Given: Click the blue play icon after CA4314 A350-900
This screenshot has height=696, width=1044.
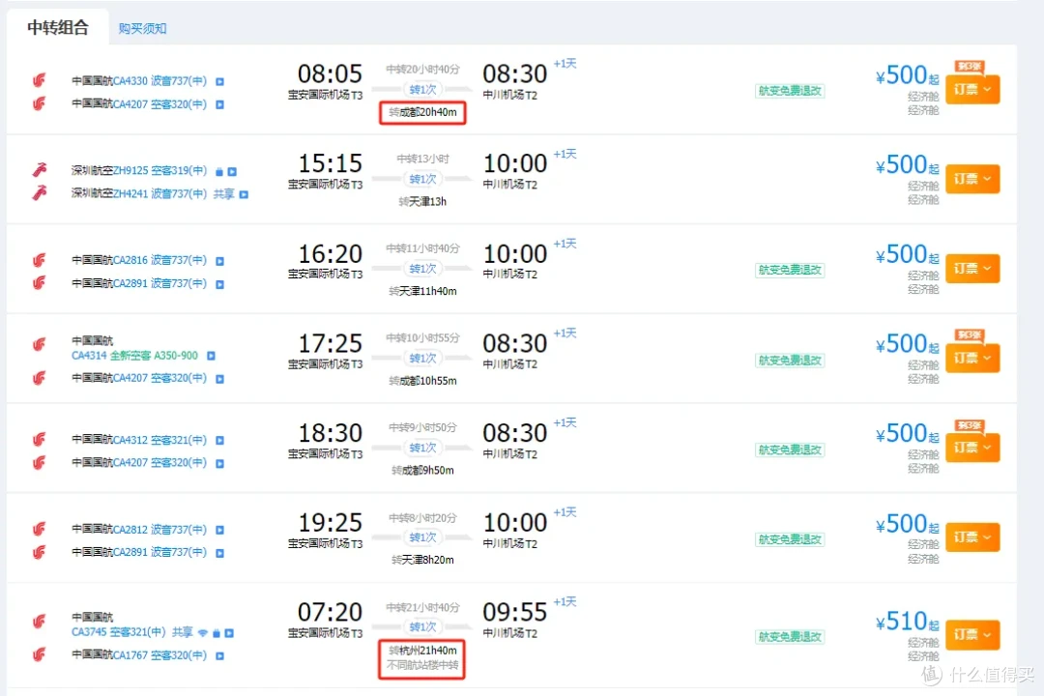Looking at the screenshot, I should pyautogui.click(x=211, y=356).
